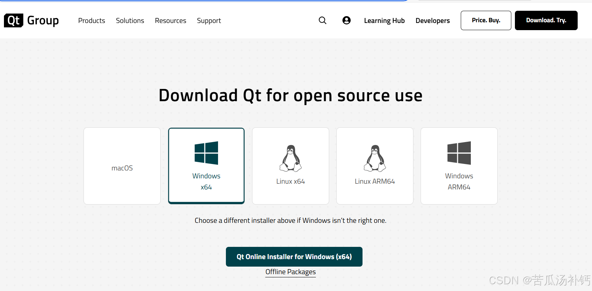Open the Offline Packages link
This screenshot has width=592, height=291.
(290, 272)
